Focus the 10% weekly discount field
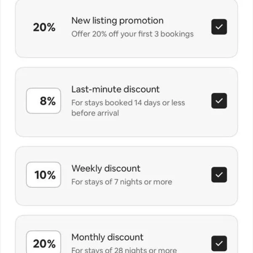Viewport: 253px width, 253px height. (43, 175)
